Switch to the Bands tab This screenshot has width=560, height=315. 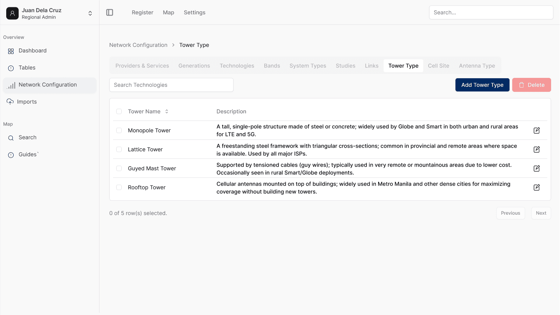coord(272,66)
